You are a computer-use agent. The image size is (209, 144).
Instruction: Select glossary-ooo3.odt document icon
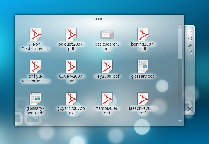pos(35,99)
